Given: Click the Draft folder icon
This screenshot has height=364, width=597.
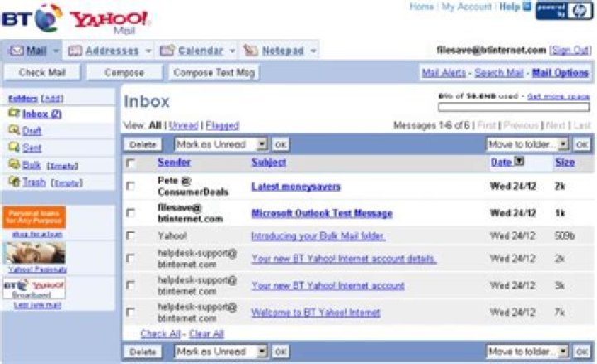Looking at the screenshot, I should pos(14,130).
